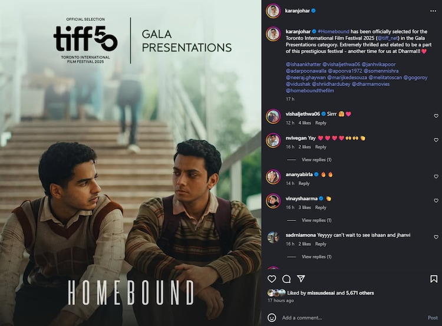The width and height of the screenshot is (442, 326).
Task: Open the comment bubble icon below the post
Action: 286,279
